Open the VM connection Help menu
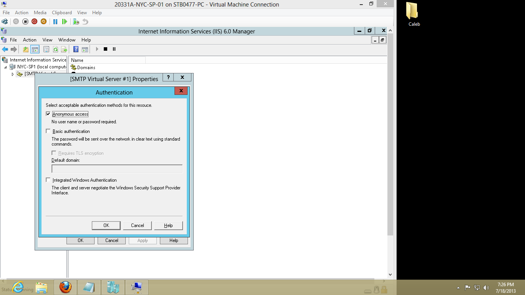Viewport: 525px width, 295px height. [x=97, y=13]
